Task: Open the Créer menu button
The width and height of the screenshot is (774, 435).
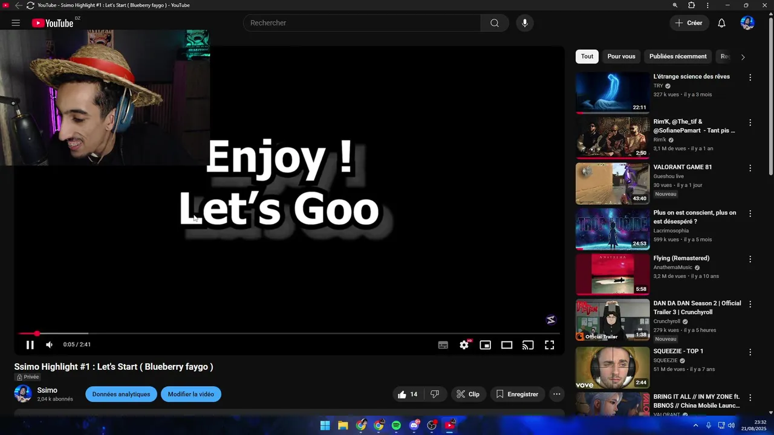Action: click(689, 23)
